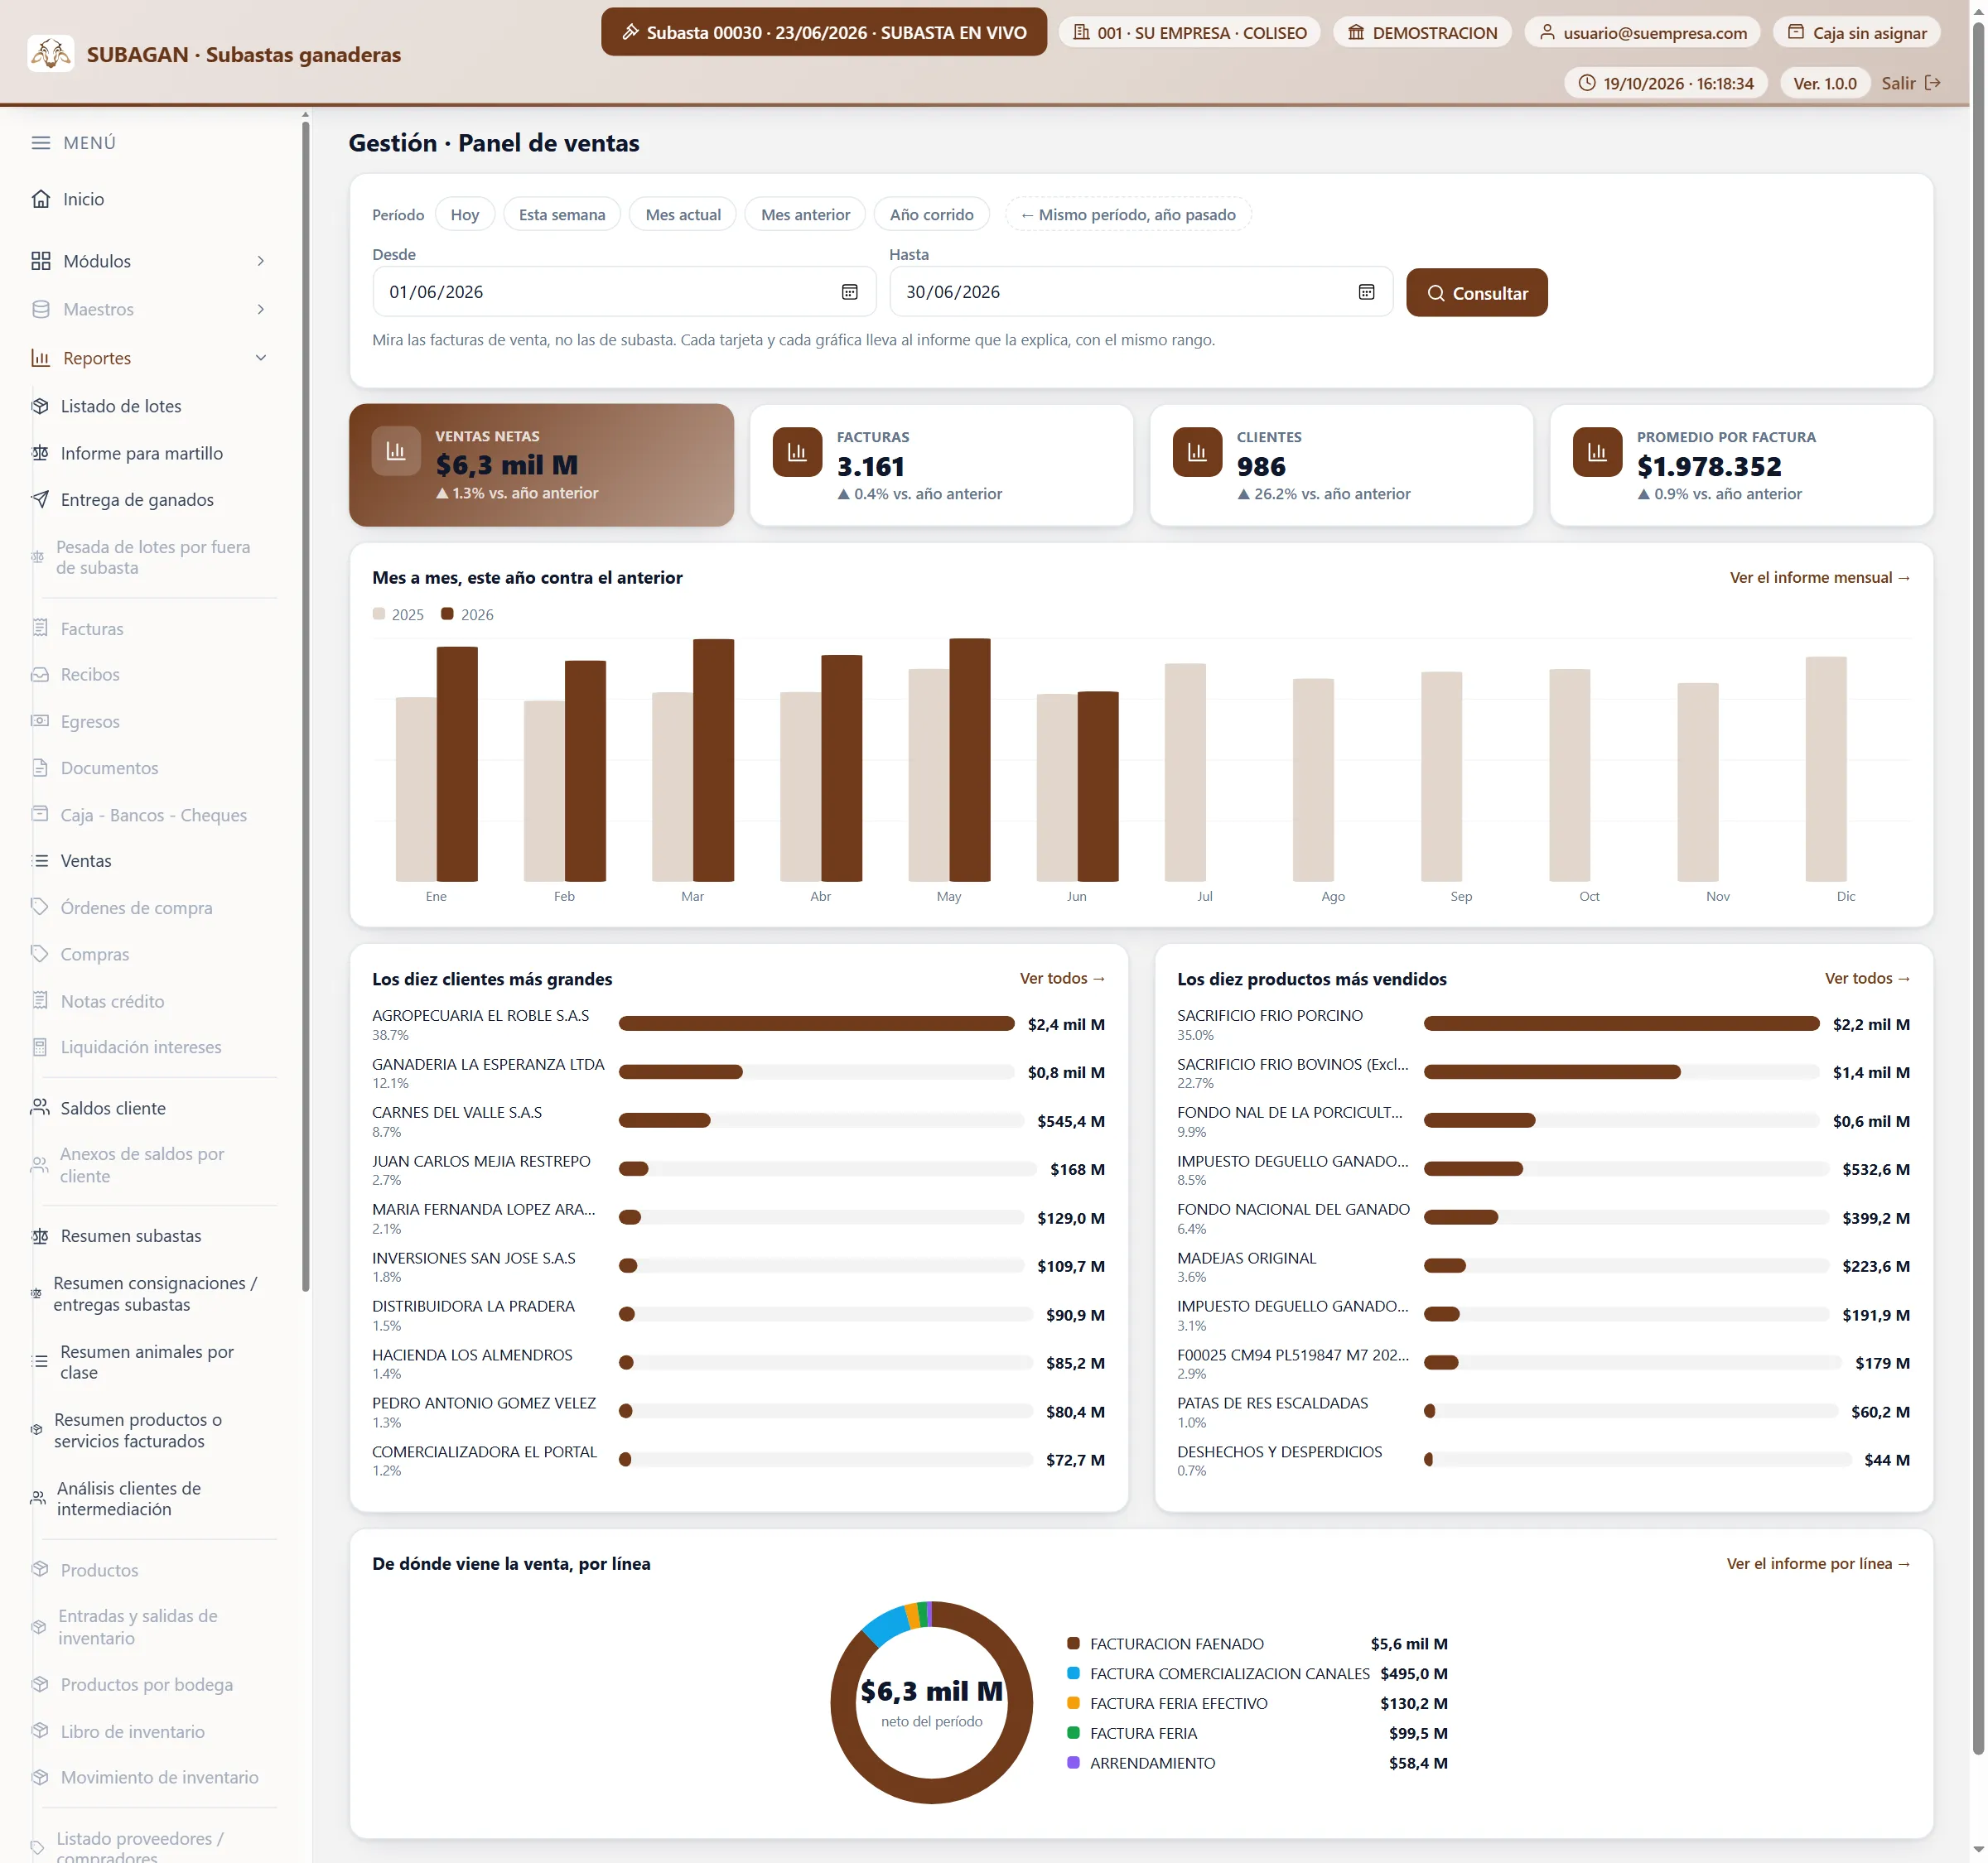Click Listado de lotes box icon
Viewport: 1988px width, 1863px height.
(x=40, y=406)
